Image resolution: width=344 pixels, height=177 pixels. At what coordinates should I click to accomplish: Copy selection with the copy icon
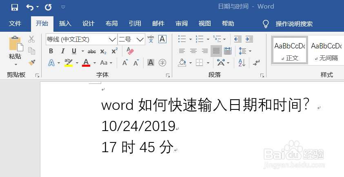31,51
